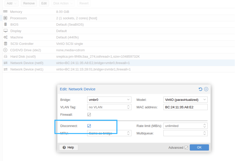The height and width of the screenshot is (161, 235).
Task: Click the Display monitor icon
Action: (5, 31)
